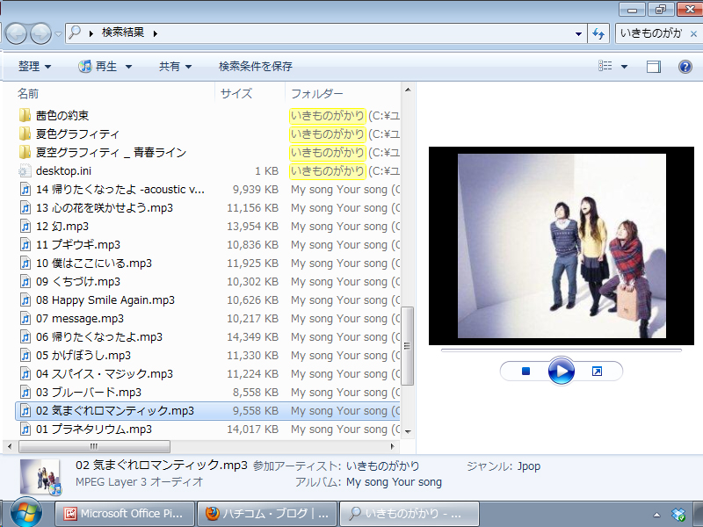Click the file list vertical scrollbar thumb
703x527 pixels.
tap(408, 345)
